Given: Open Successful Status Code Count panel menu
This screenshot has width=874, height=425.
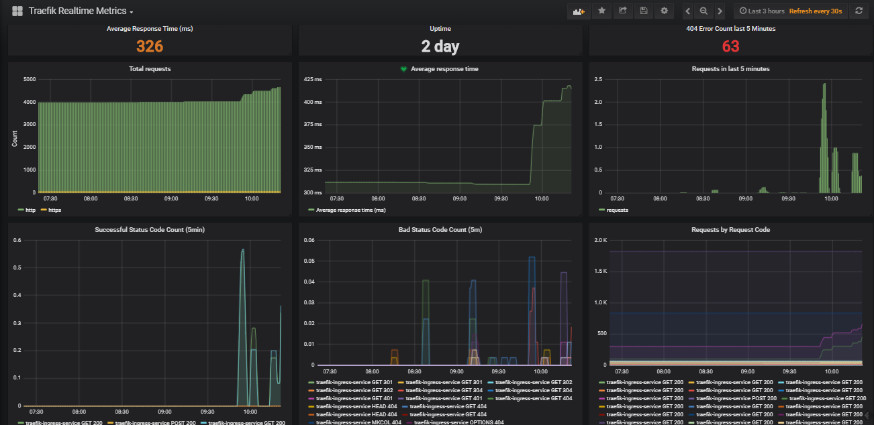Looking at the screenshot, I should 150,230.
